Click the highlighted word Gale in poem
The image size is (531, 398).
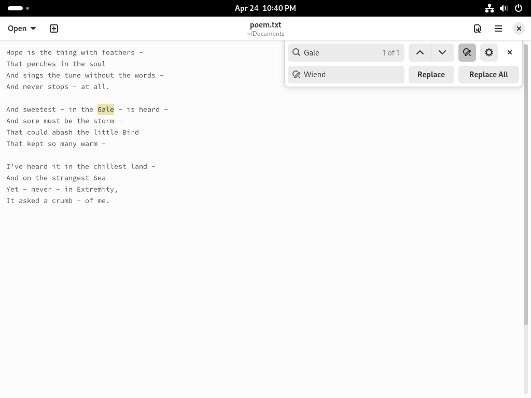pyautogui.click(x=106, y=109)
